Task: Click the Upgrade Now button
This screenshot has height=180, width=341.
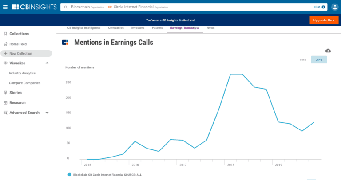Action: (x=324, y=20)
